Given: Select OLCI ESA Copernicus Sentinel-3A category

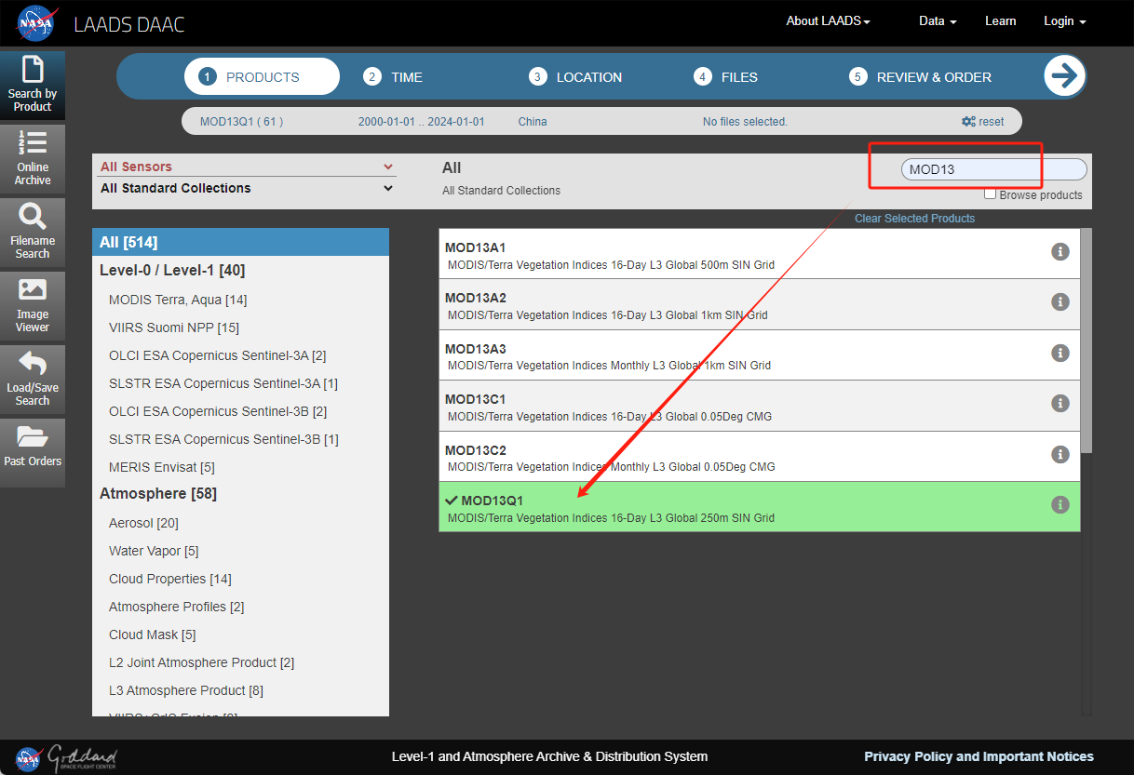Looking at the screenshot, I should 218,355.
